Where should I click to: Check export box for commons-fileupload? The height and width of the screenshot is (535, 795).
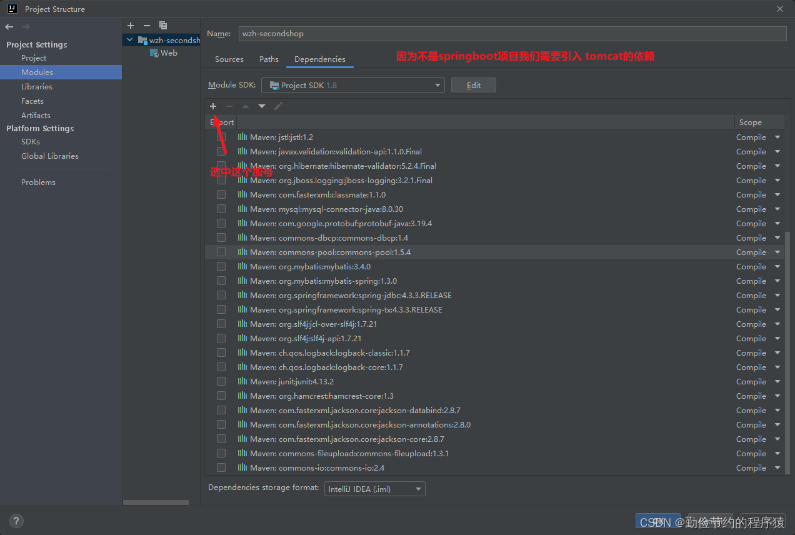(221, 453)
